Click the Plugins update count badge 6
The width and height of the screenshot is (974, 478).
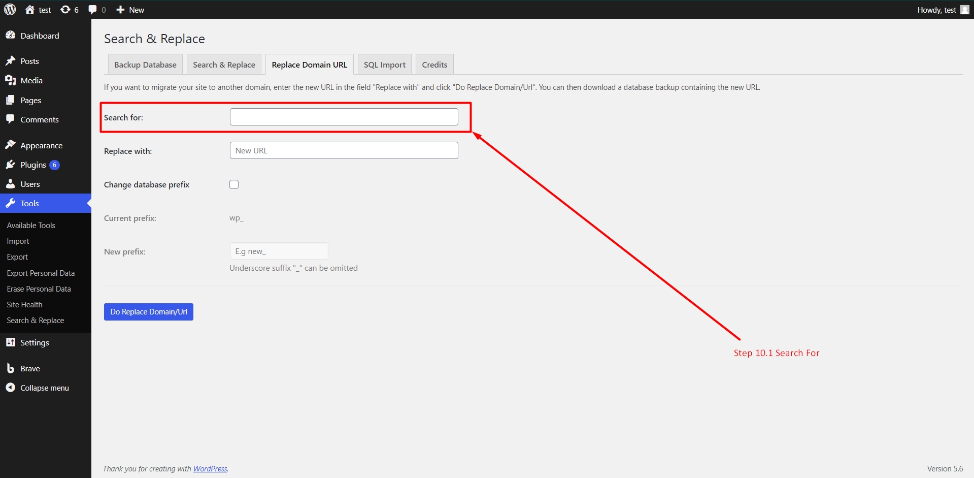pyautogui.click(x=54, y=165)
